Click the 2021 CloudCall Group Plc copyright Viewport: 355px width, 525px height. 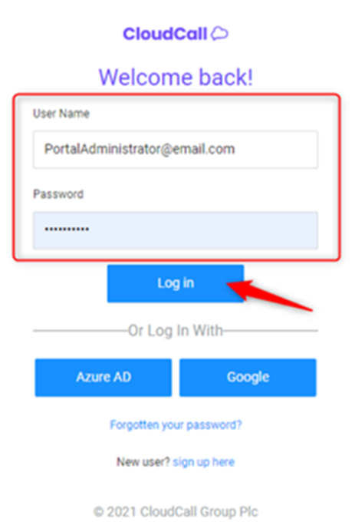(x=176, y=512)
